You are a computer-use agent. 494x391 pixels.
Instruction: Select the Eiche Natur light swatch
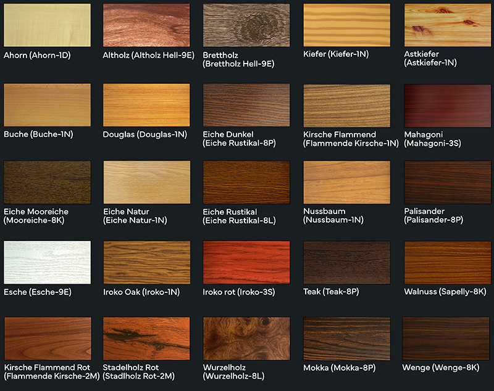tap(147, 183)
